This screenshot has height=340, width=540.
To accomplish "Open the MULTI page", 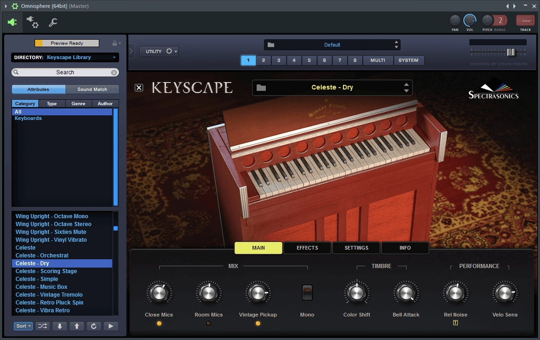I will pos(378,60).
